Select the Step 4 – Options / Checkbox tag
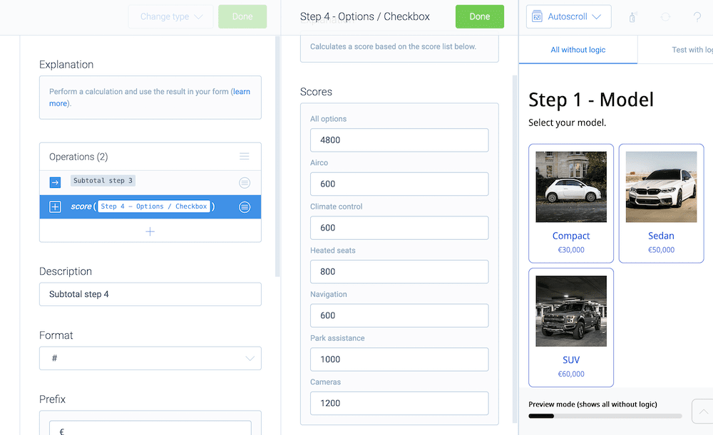This screenshot has width=713, height=435. click(154, 206)
